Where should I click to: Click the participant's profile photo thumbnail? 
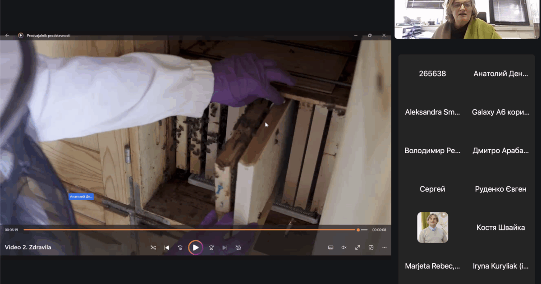point(432,227)
